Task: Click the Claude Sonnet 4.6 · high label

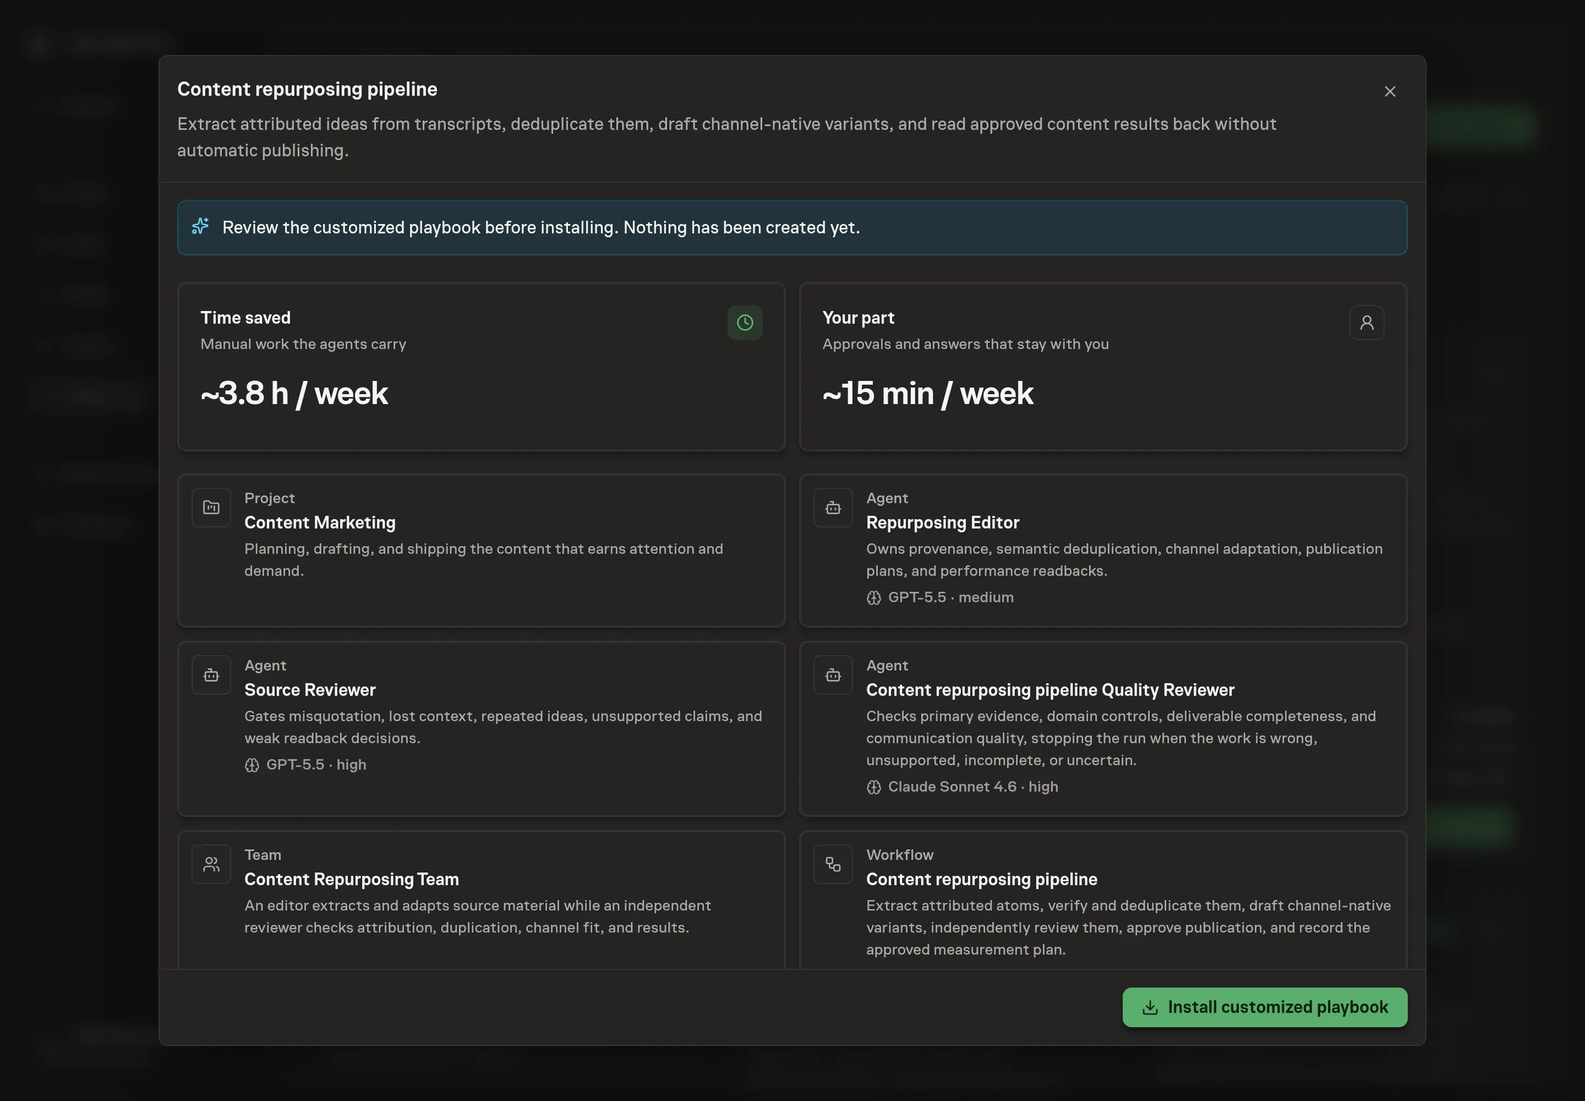Action: [x=972, y=787]
